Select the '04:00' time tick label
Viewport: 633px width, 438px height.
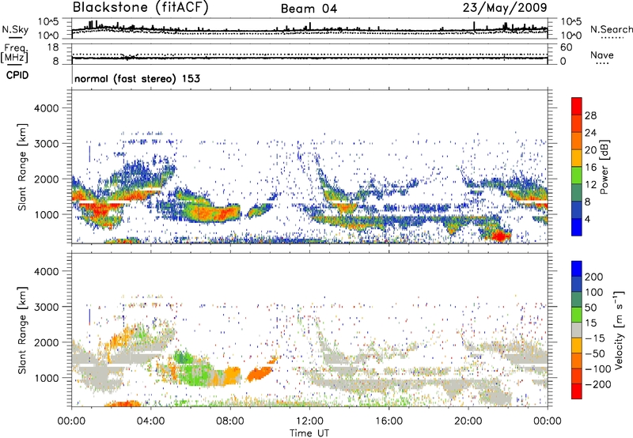tap(150, 421)
